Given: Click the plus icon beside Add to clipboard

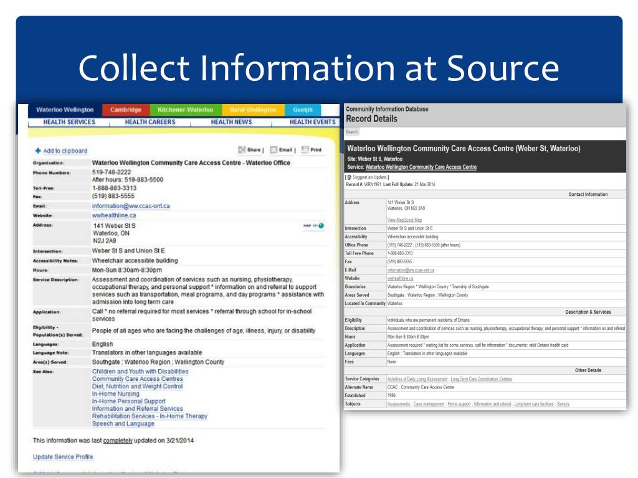Looking at the screenshot, I should tap(38, 151).
